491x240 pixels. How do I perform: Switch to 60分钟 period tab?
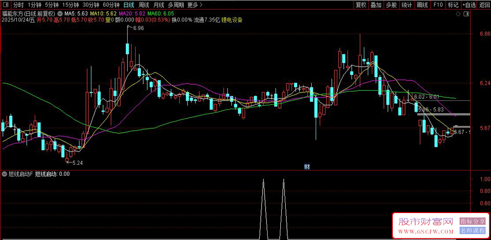(111, 5)
